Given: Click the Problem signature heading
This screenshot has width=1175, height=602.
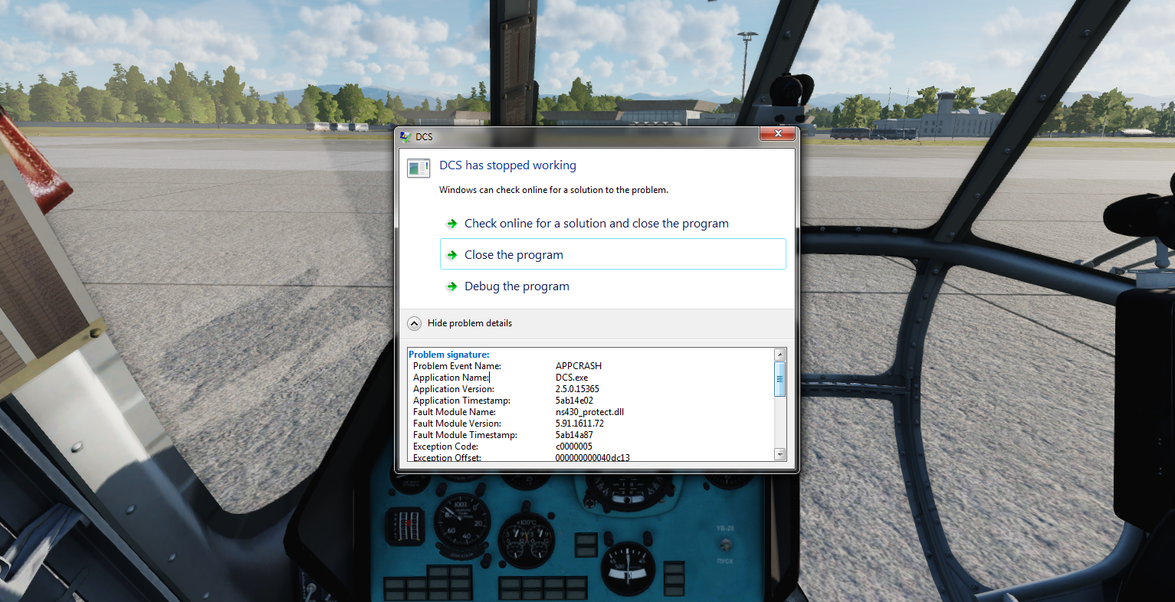Looking at the screenshot, I should pyautogui.click(x=448, y=355).
